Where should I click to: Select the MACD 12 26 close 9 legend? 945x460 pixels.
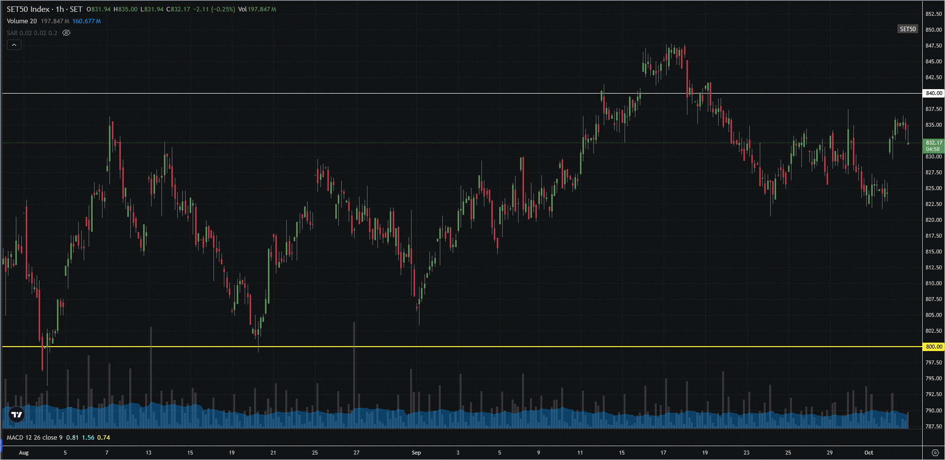tap(35, 438)
